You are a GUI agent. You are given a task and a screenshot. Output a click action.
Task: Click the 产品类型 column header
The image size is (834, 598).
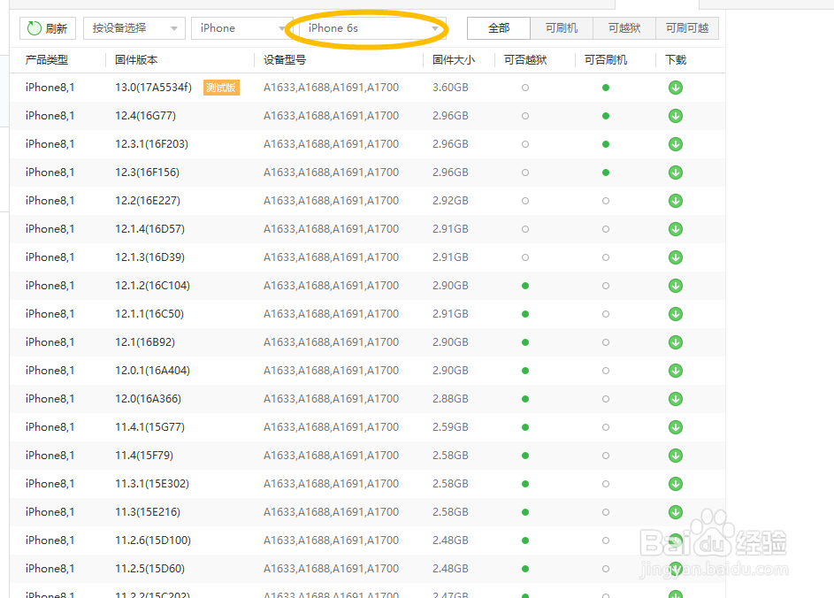[x=47, y=59]
